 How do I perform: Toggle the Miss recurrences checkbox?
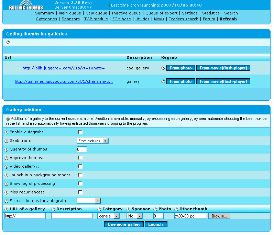click(x=80, y=192)
